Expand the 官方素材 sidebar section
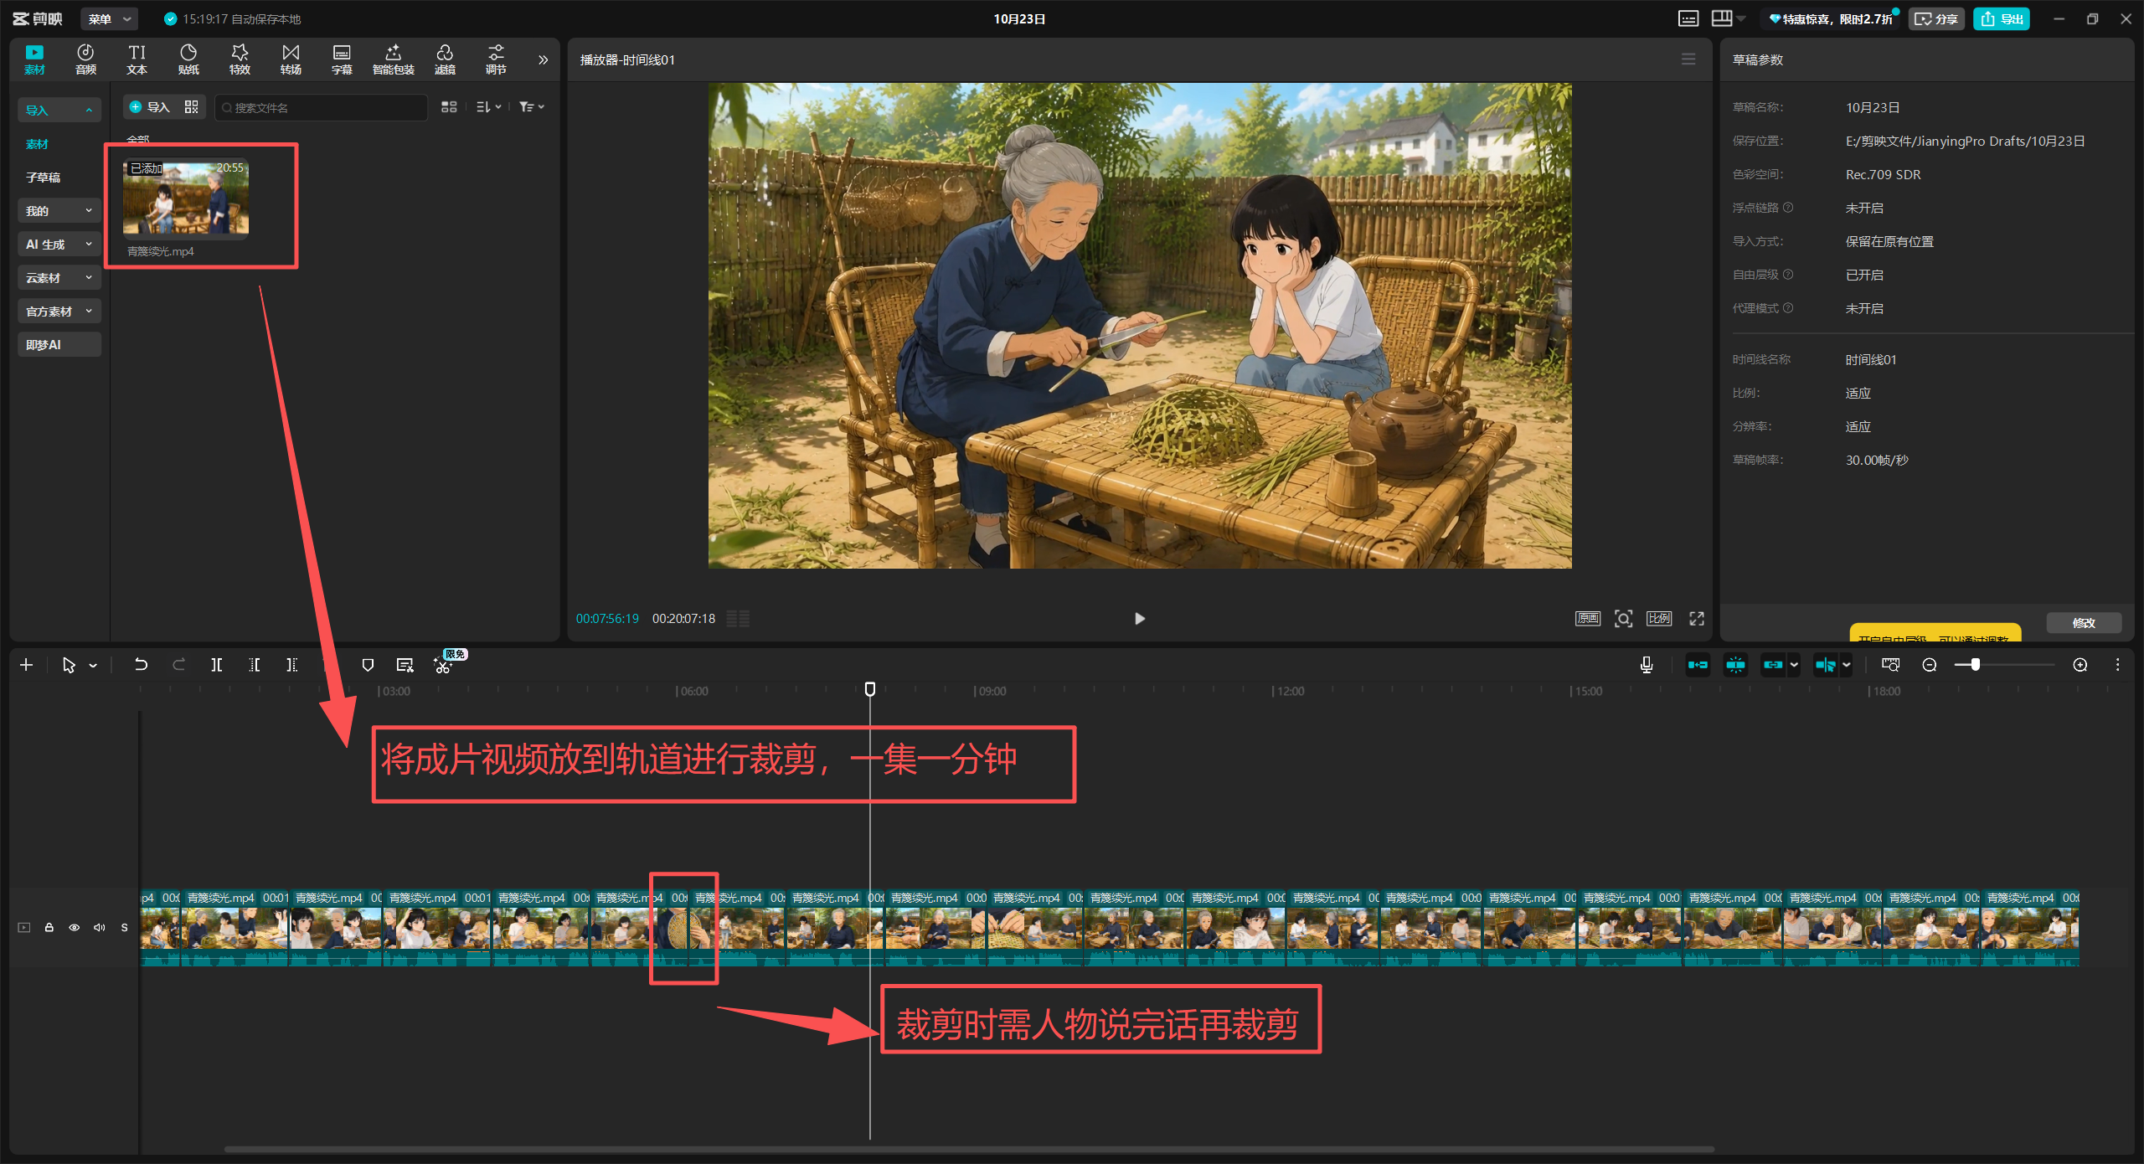 click(x=59, y=312)
